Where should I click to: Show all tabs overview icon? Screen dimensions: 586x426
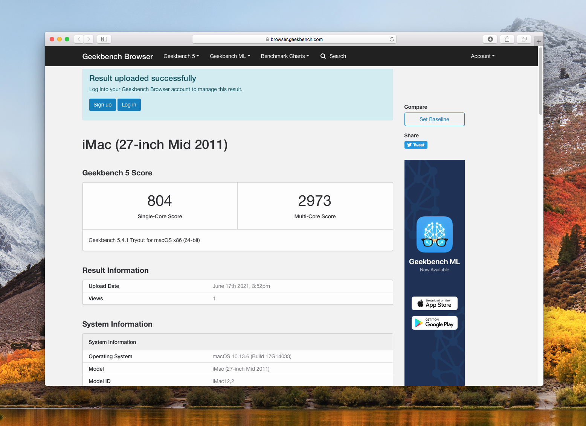click(524, 39)
